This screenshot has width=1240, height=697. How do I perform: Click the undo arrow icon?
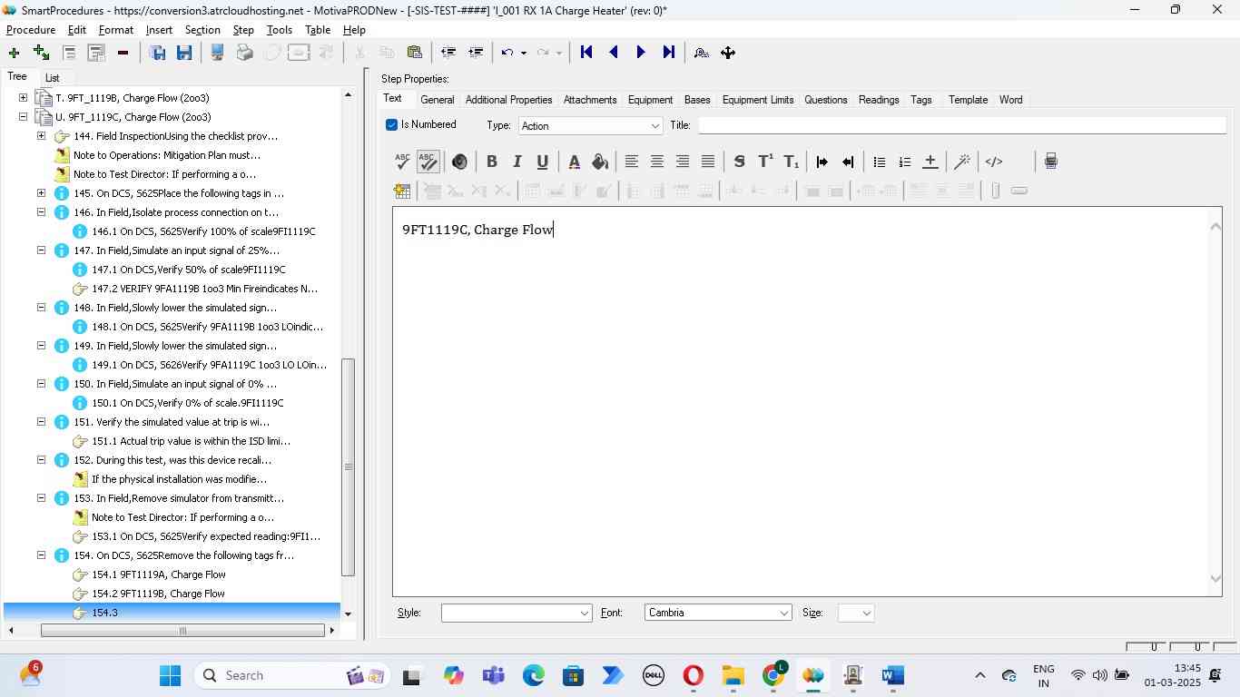point(507,53)
